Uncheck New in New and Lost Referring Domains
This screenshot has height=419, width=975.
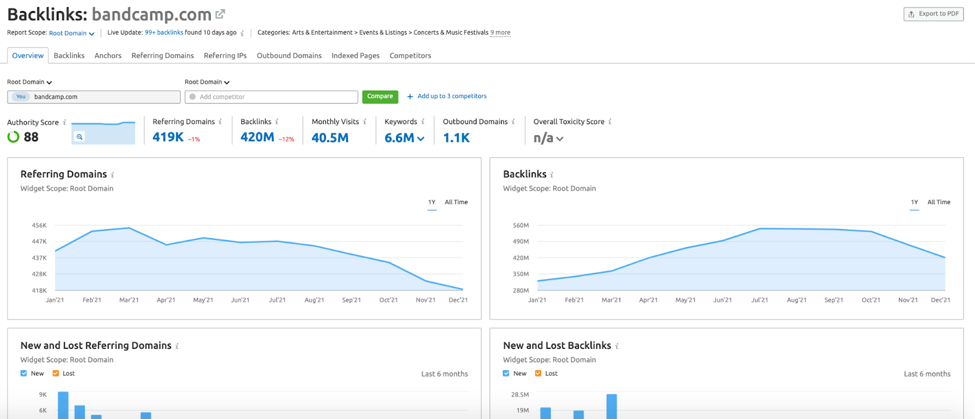click(x=24, y=373)
